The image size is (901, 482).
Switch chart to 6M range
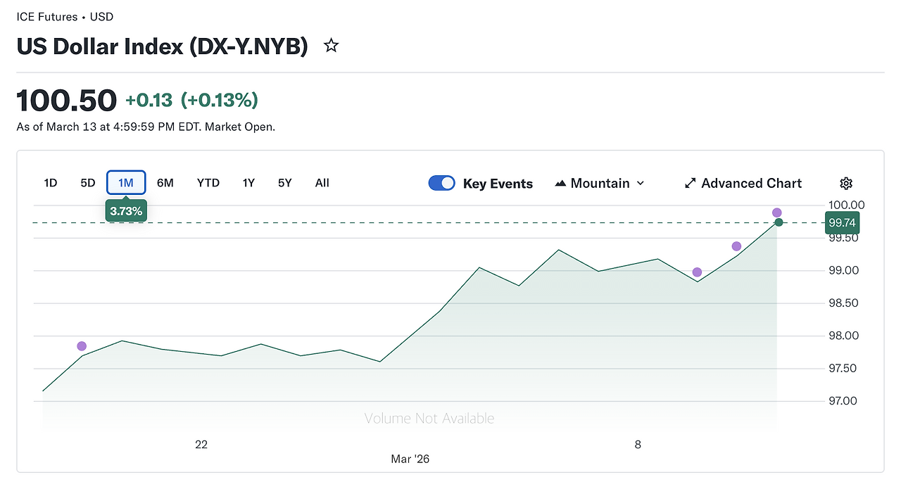click(x=165, y=183)
